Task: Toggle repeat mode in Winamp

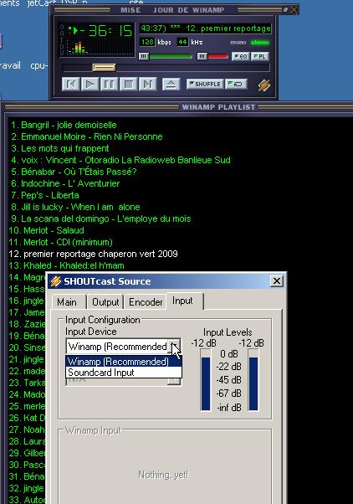Action: 236,84
